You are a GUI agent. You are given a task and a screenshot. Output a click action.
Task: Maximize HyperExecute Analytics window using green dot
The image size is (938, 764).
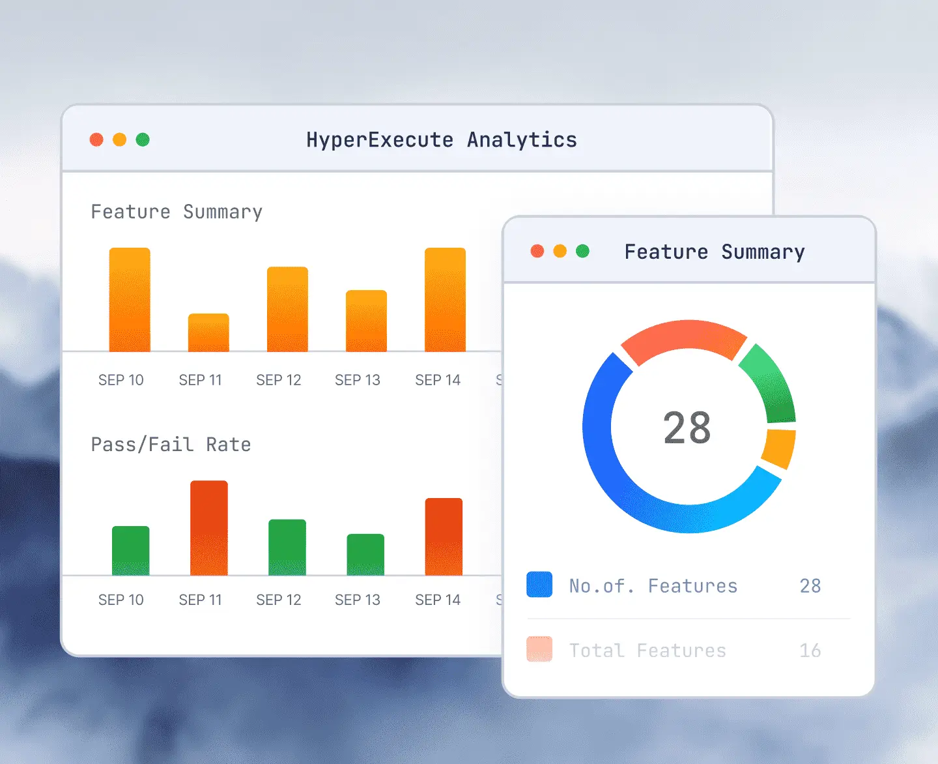pos(143,140)
